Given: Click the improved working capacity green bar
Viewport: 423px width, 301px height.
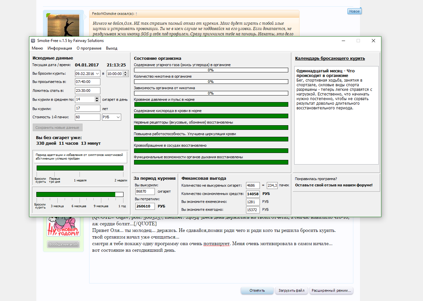Looking at the screenshot, I should (211, 139).
